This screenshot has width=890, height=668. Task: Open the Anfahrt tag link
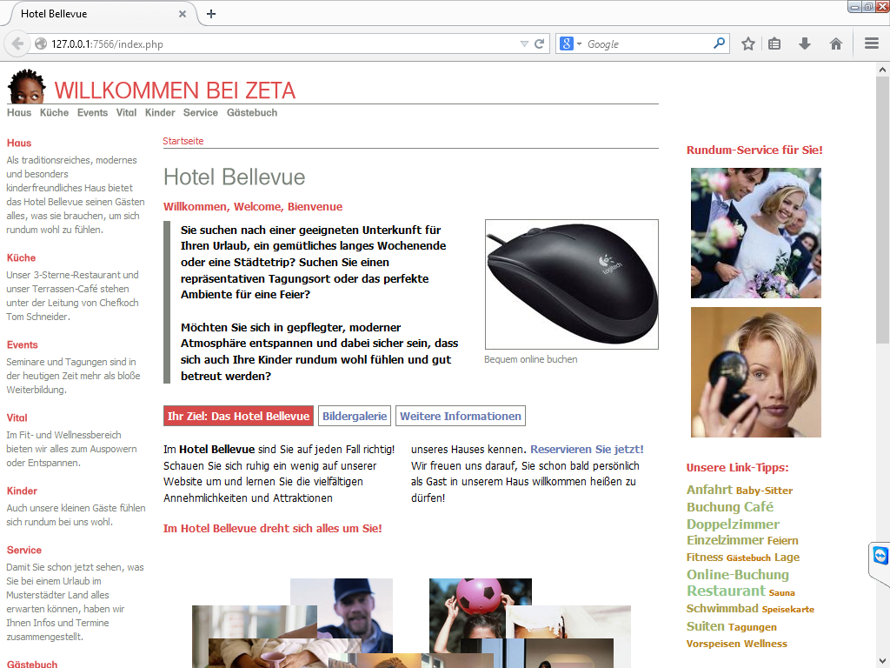coord(709,490)
